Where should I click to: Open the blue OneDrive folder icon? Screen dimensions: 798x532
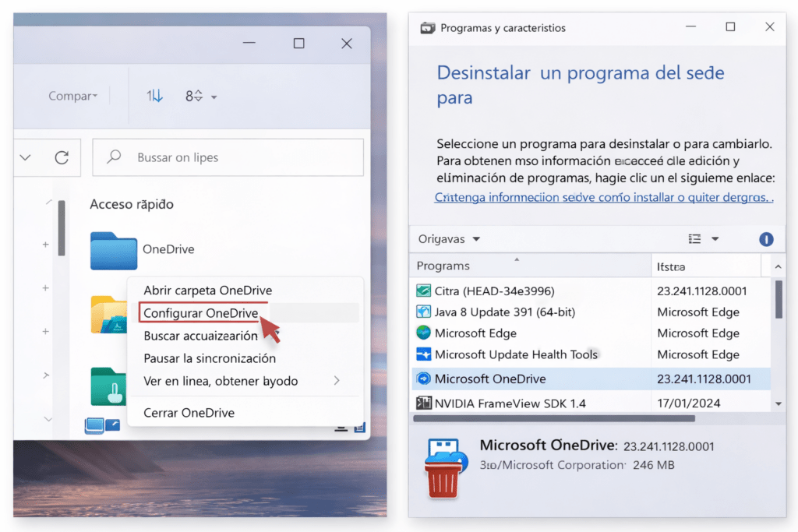click(x=114, y=250)
